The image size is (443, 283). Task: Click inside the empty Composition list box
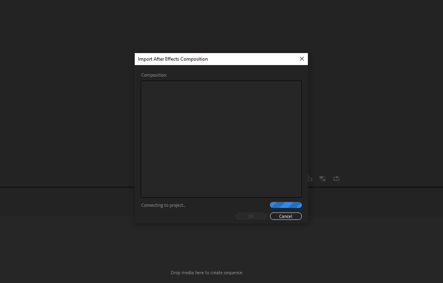click(x=221, y=139)
